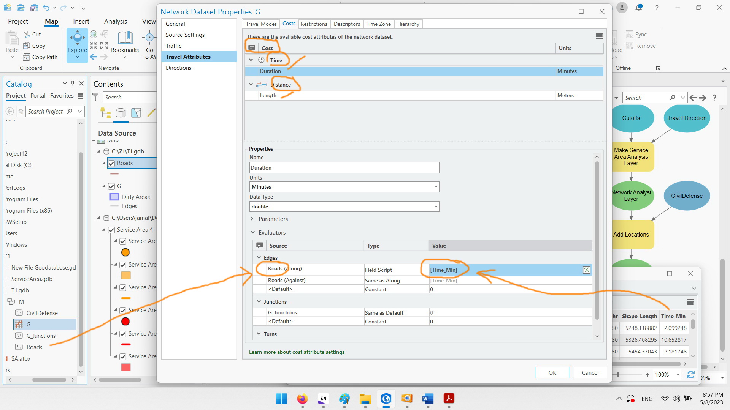The image size is (730, 410).
Task: Collapse the Evaluators section
Action: coord(252,232)
